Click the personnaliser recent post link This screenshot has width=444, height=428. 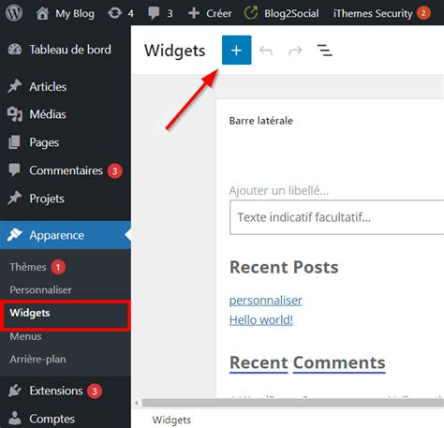pos(266,301)
